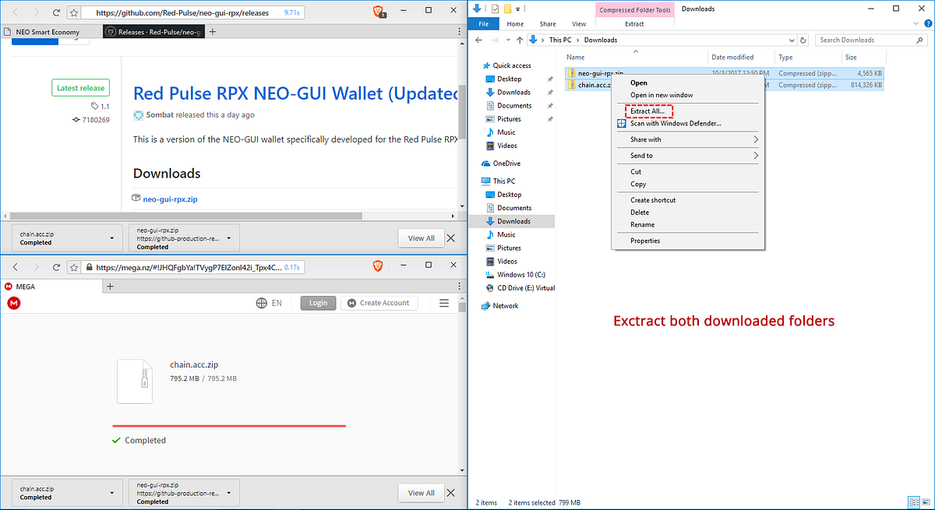
Task: Expand the Share with submenu
Action: coord(688,139)
